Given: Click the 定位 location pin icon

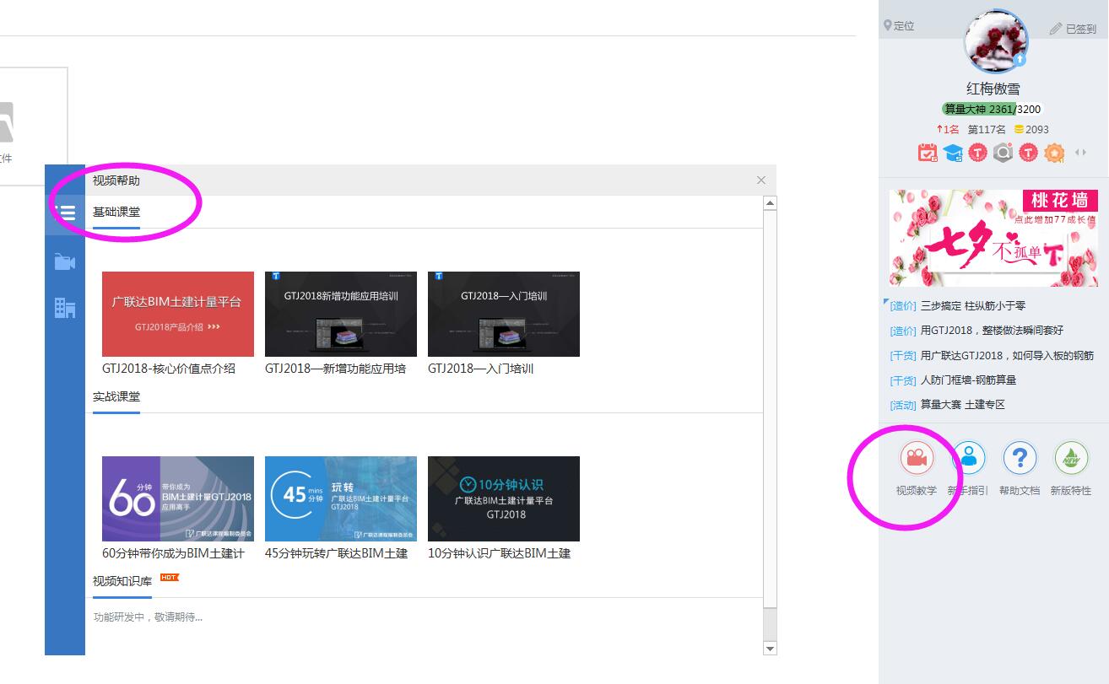Looking at the screenshot, I should click(887, 25).
